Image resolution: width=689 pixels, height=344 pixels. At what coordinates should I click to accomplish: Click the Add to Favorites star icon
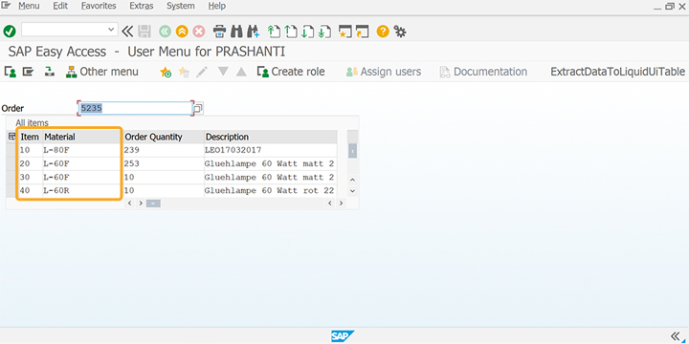tap(166, 72)
